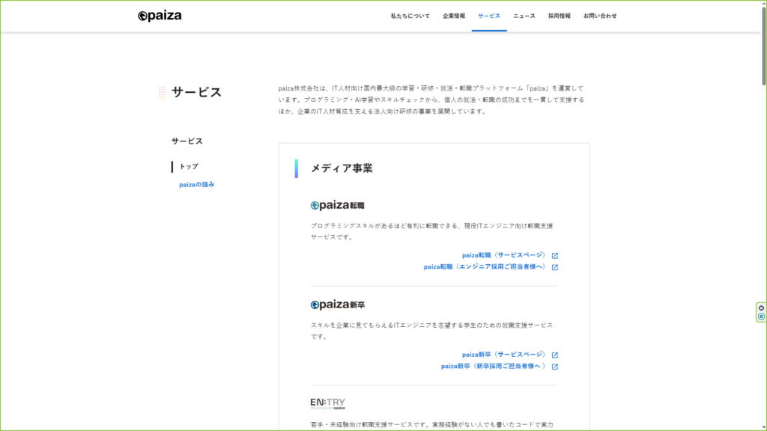The height and width of the screenshot is (431, 767).
Task: Click the メディア事業 heading
Action: click(342, 168)
